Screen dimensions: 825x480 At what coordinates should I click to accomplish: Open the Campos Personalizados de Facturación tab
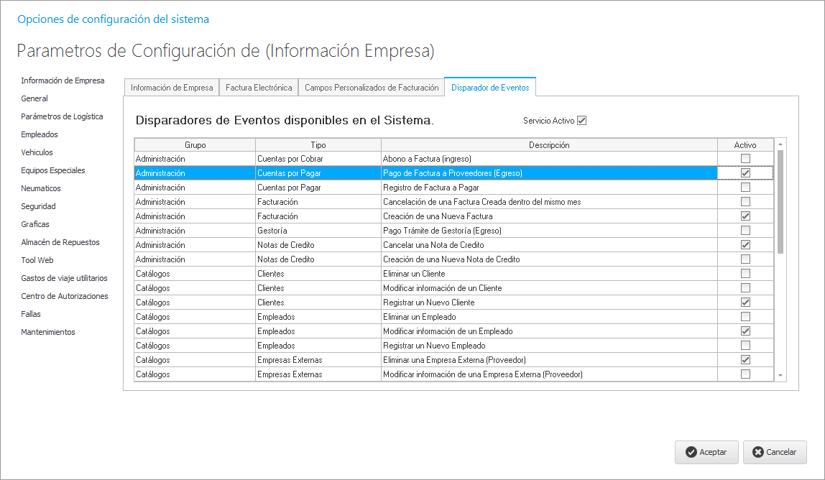click(x=371, y=88)
